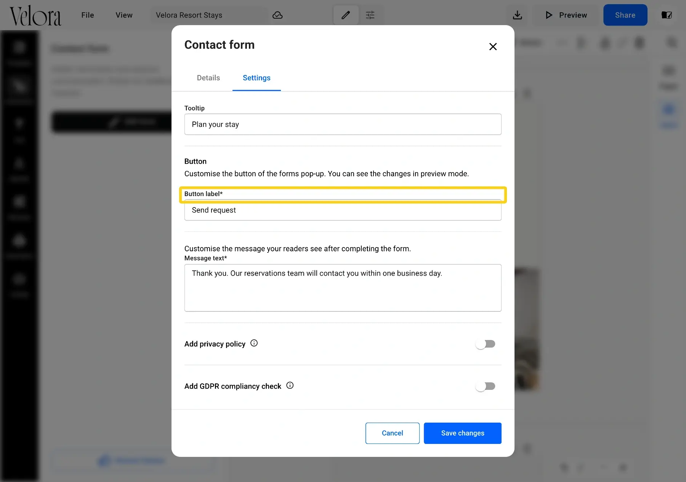Screen dimensions: 686x482
Task: Click the Velora Resort Stays title field
Action: pos(209,15)
